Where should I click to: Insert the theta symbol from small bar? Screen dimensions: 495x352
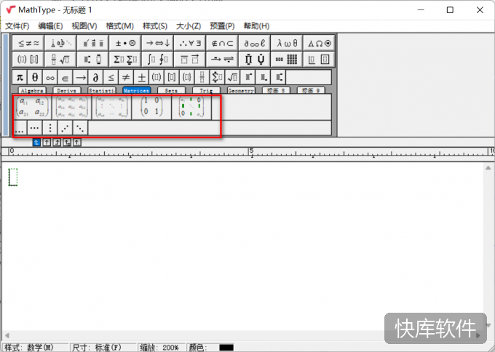pos(35,77)
